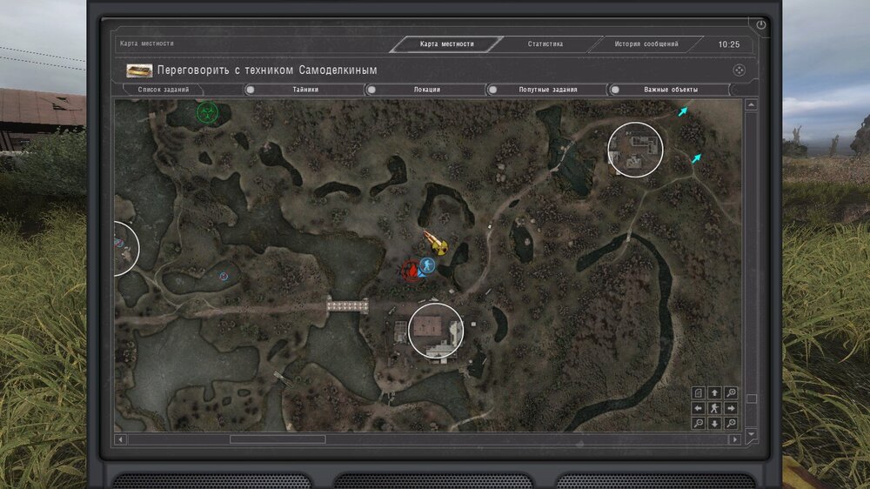Image resolution: width=870 pixels, height=489 pixels.
Task: Click the vertical scrollbar up arrow
Action: (x=752, y=105)
